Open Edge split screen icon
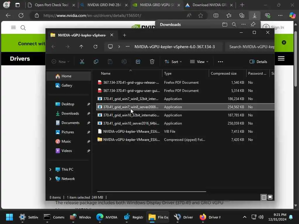299x224 pixels. coord(216,15)
